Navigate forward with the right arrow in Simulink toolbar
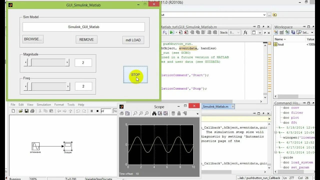Viewport: 320px width, 180px height. pyautogui.click(x=65, y=111)
